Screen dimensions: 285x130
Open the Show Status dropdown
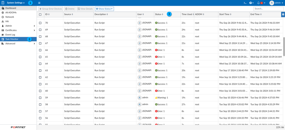point(104,9)
